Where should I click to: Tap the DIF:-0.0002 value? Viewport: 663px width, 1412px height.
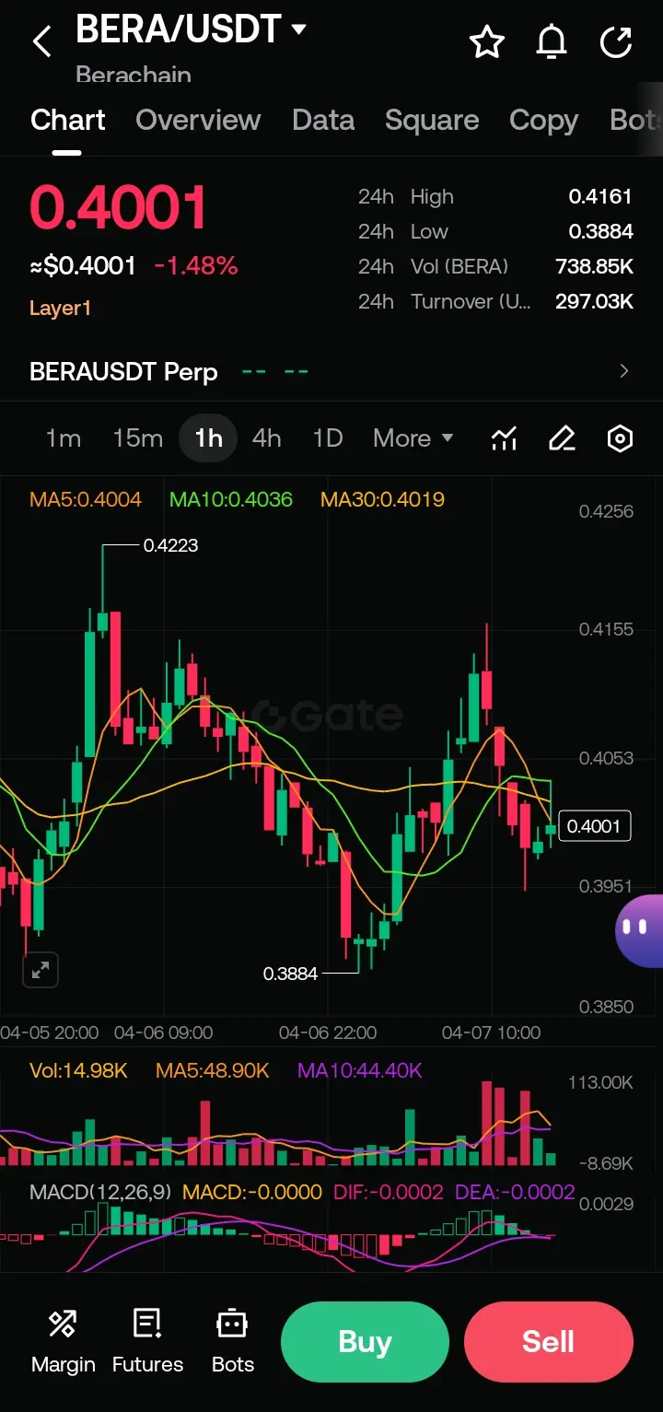389,1192
